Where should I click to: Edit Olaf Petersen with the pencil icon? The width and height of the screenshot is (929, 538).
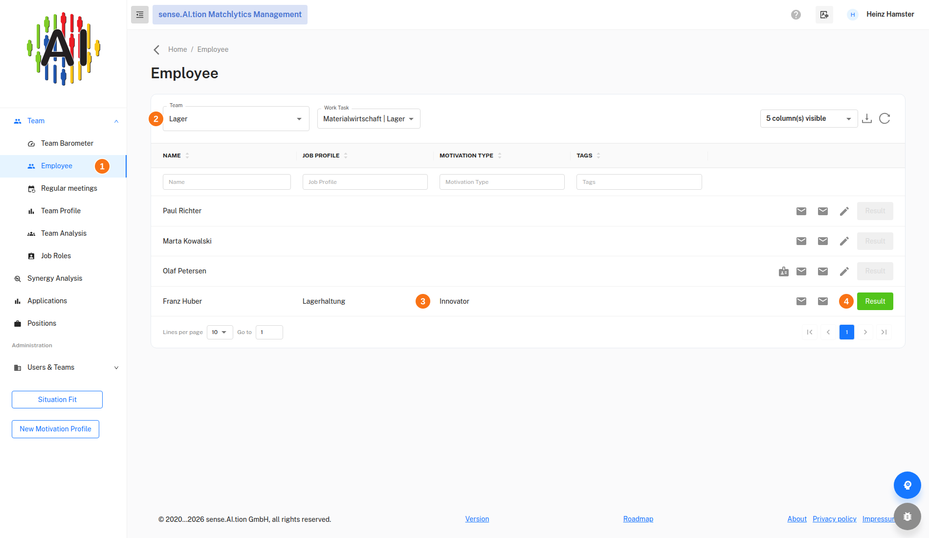[x=844, y=271]
